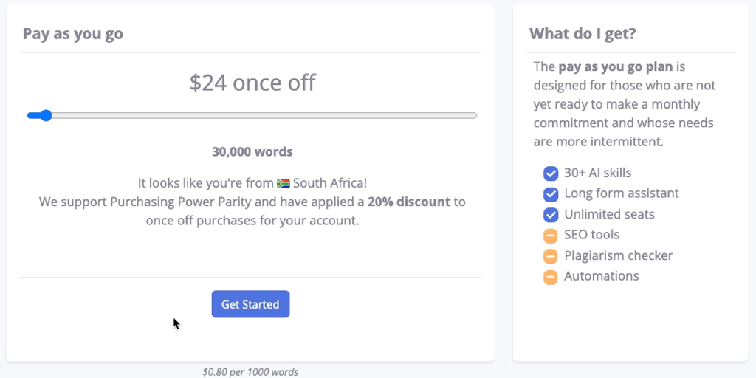Click the orange minus icon beside Plagiarism checker
The height and width of the screenshot is (378, 756).
(x=551, y=256)
